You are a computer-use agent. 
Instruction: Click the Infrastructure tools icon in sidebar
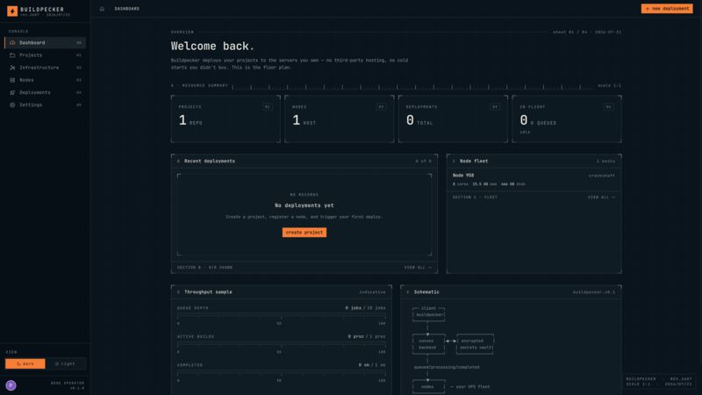tap(12, 68)
